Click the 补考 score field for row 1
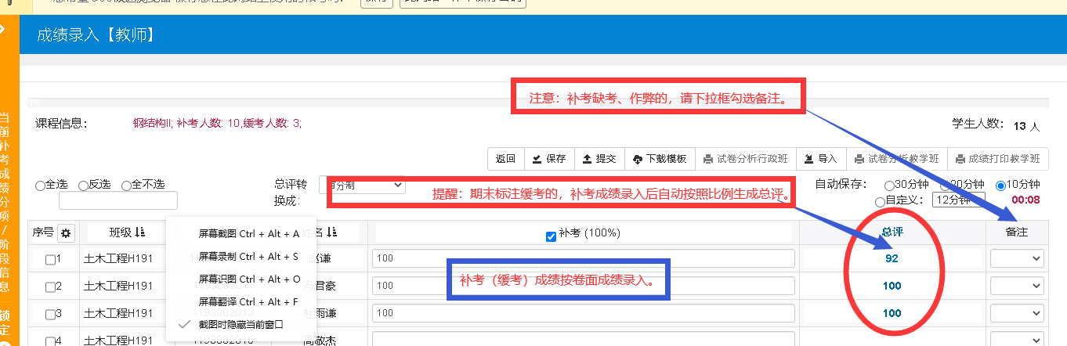1067x346 pixels. (x=583, y=258)
